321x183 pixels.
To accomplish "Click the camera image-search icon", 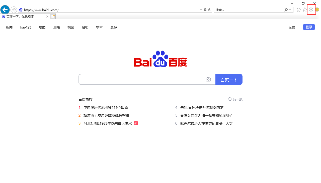I will 208,79.
